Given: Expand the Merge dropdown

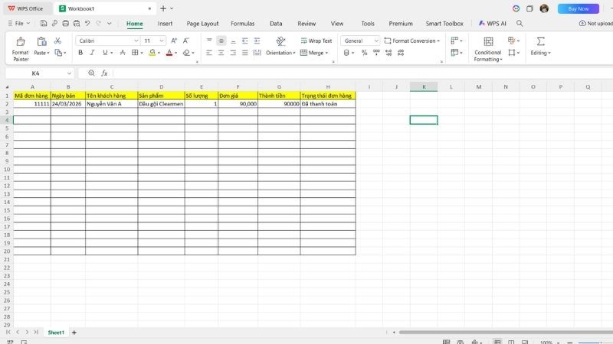Looking at the screenshot, I should [x=327, y=53].
